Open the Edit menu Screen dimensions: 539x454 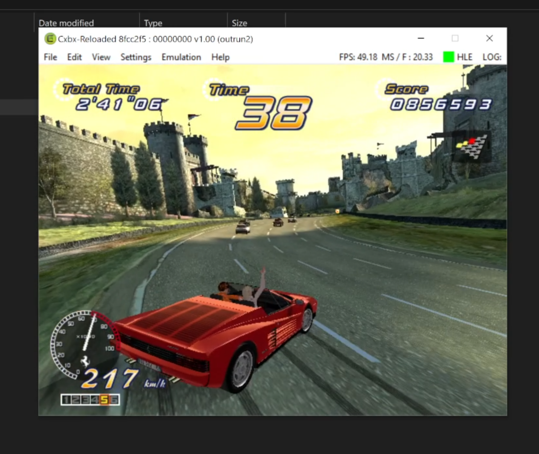pyautogui.click(x=74, y=57)
